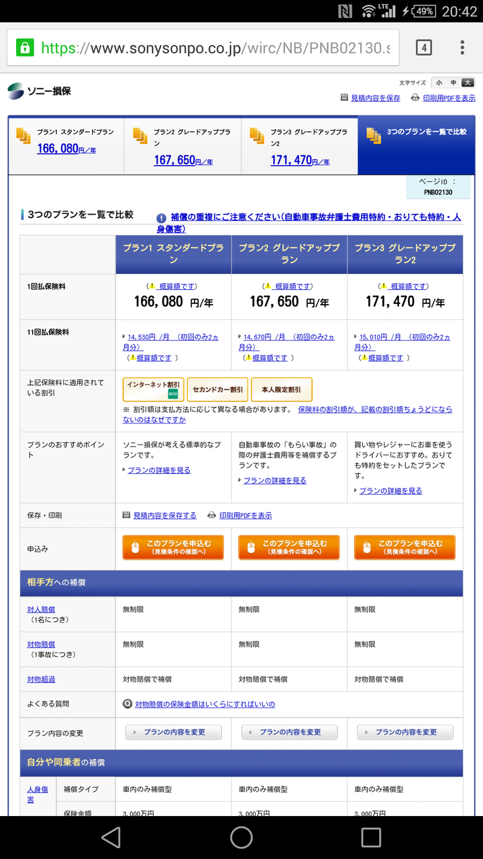Open the 対物超過 coverage link
Viewport: 483px width, 859px height.
point(41,679)
